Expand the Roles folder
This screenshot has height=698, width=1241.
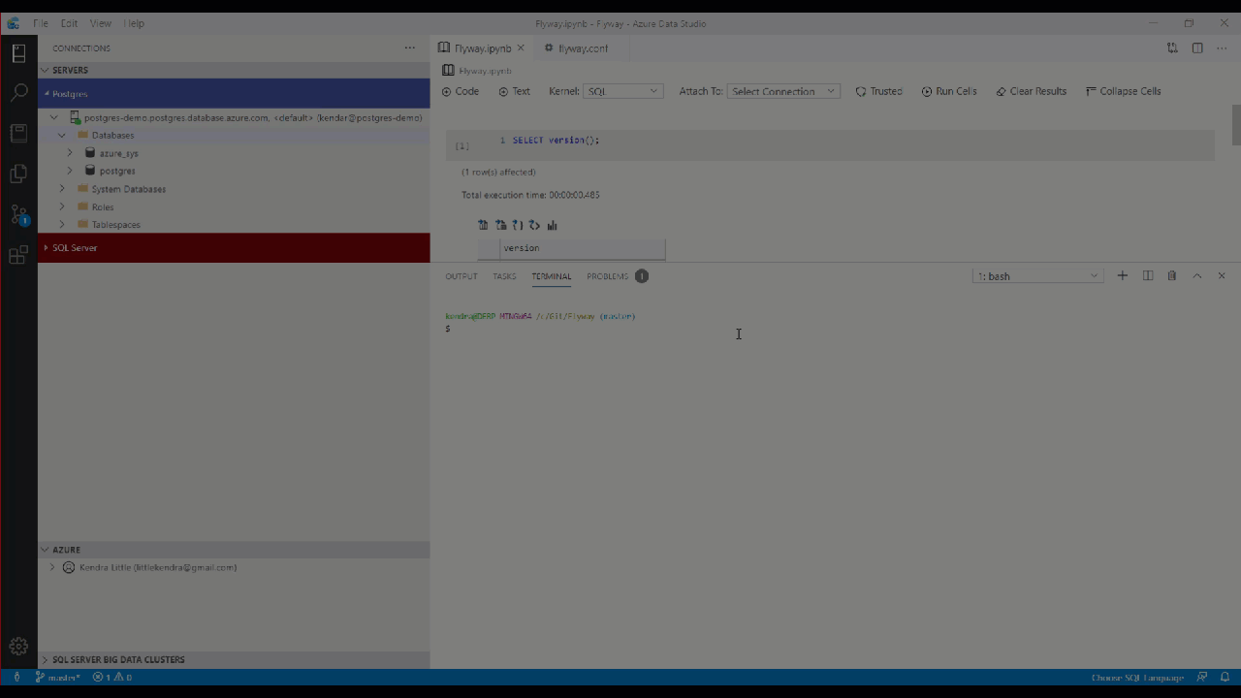(x=63, y=206)
